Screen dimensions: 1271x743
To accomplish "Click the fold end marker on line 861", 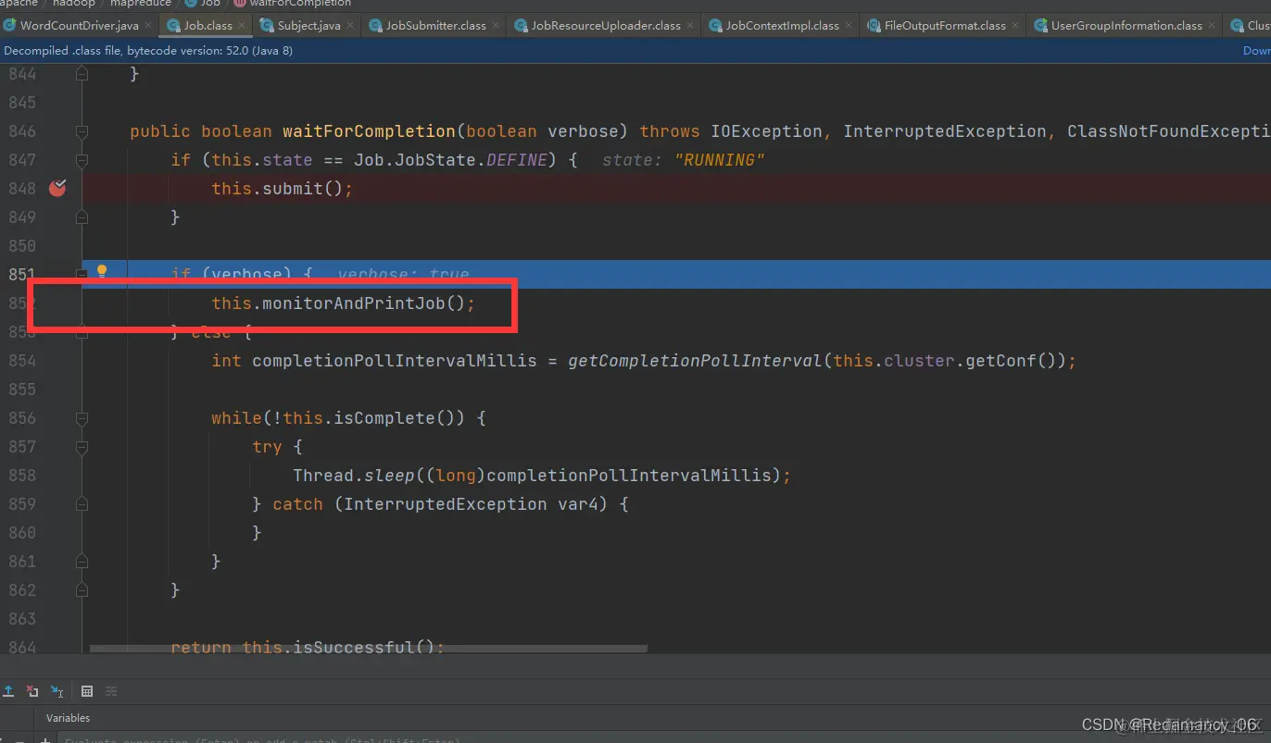I will (x=82, y=562).
